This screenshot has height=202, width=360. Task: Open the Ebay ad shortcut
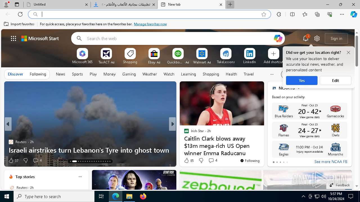coord(154,56)
